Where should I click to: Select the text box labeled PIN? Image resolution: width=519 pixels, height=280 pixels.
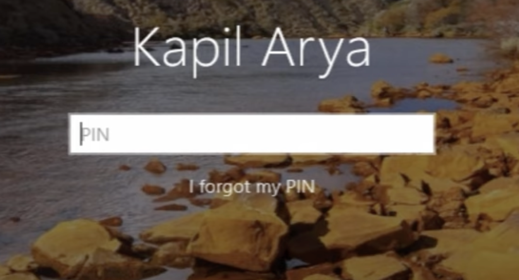(252, 134)
